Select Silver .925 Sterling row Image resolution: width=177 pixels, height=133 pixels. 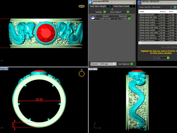pyautogui.click(x=158, y=38)
